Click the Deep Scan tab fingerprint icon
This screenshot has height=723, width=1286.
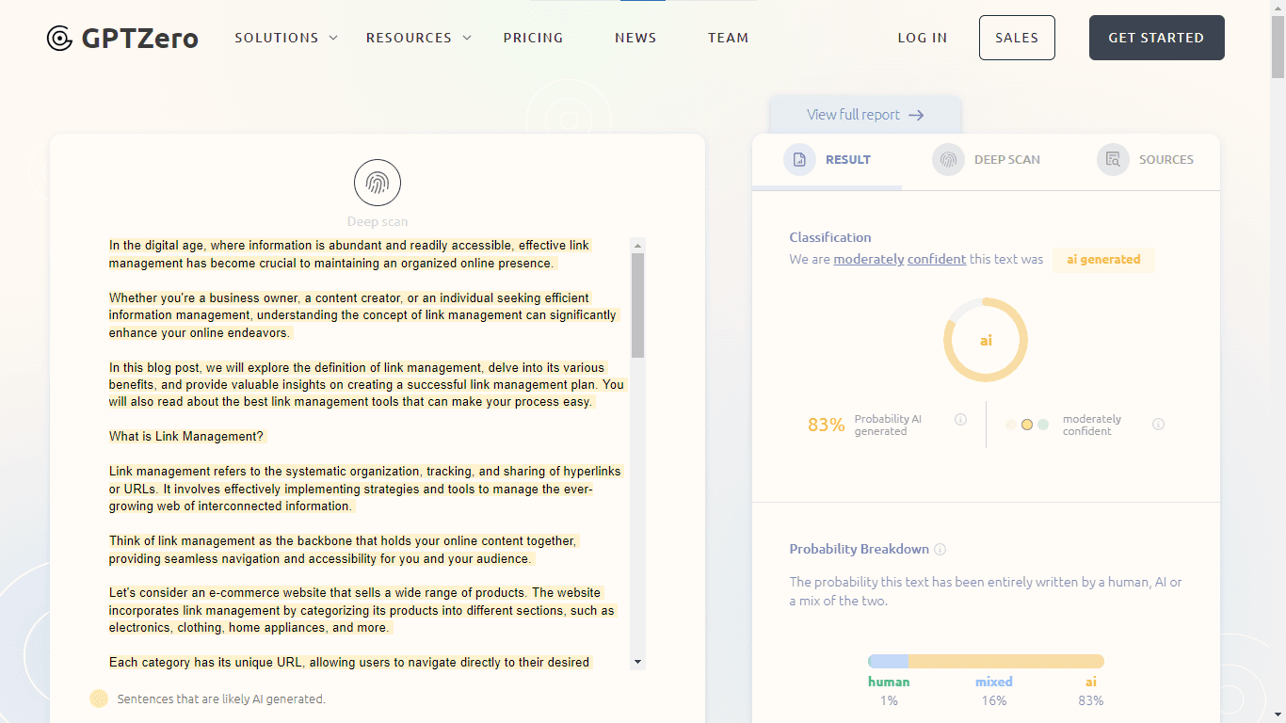pyautogui.click(x=948, y=160)
